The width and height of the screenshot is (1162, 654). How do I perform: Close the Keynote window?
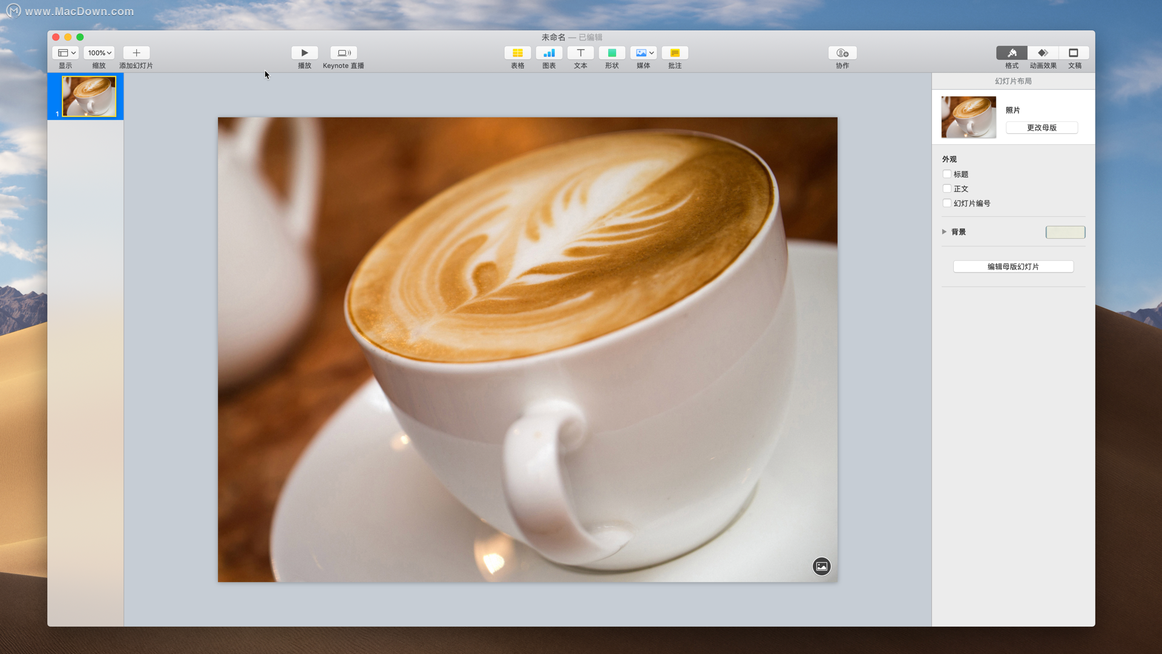pyautogui.click(x=56, y=37)
